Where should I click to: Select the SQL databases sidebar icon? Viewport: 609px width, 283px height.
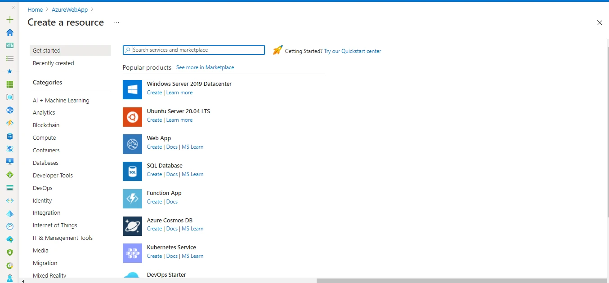[x=9, y=136]
